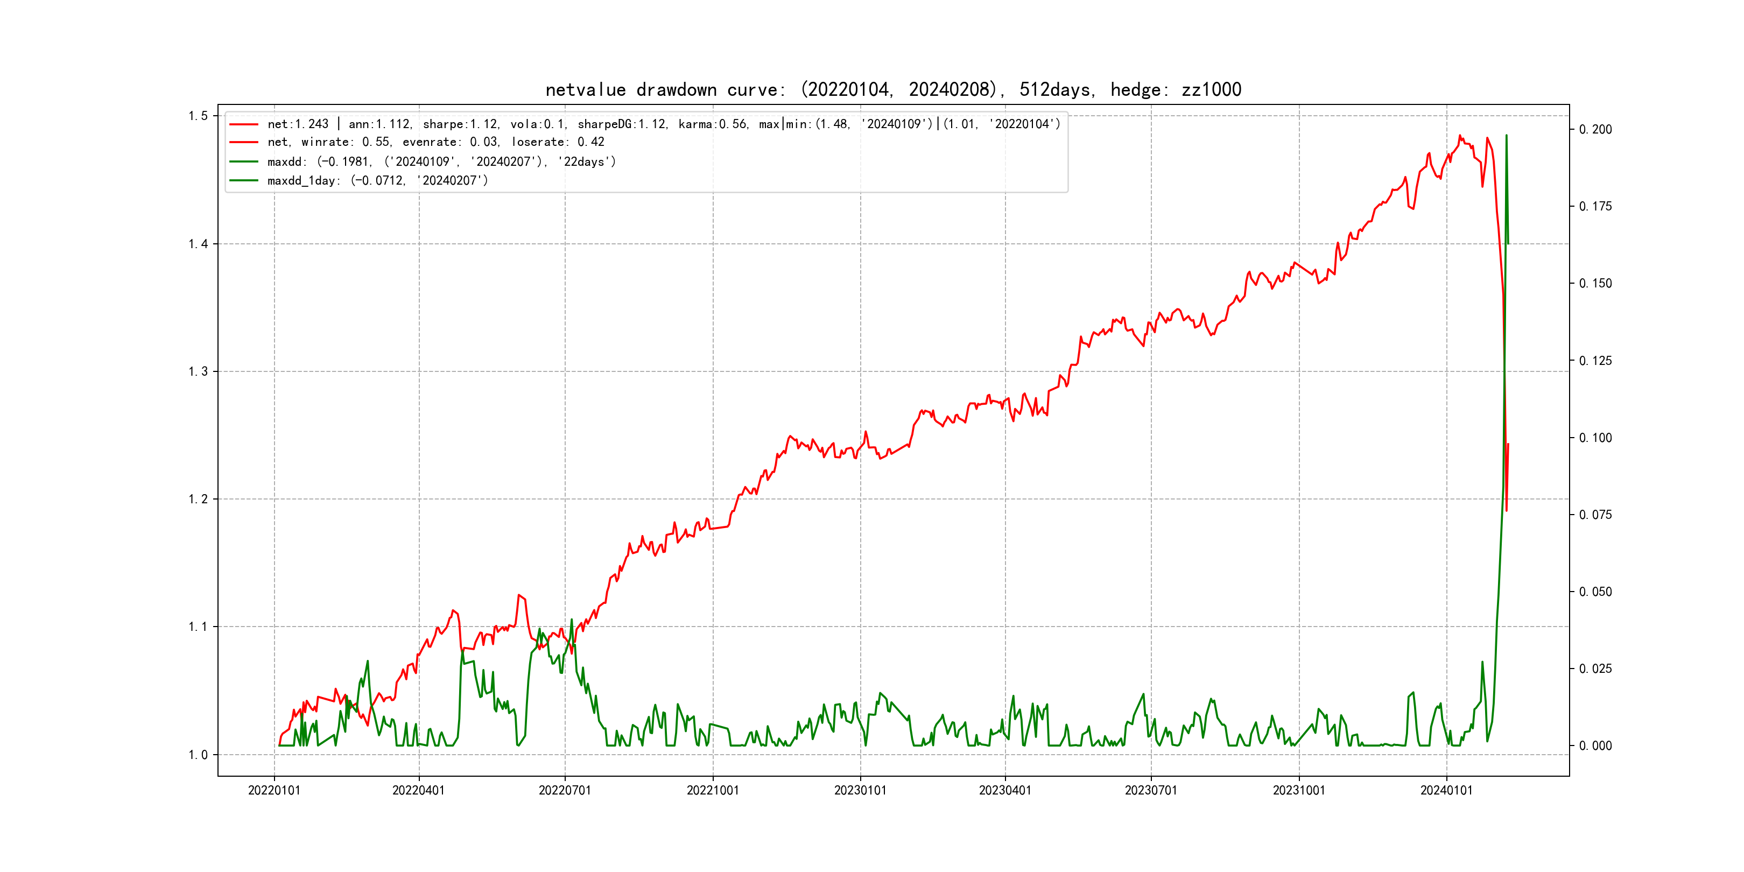Viewport: 1744px width, 872px height.
Task: Click the 20220101 x-axis date label
Action: point(273,790)
